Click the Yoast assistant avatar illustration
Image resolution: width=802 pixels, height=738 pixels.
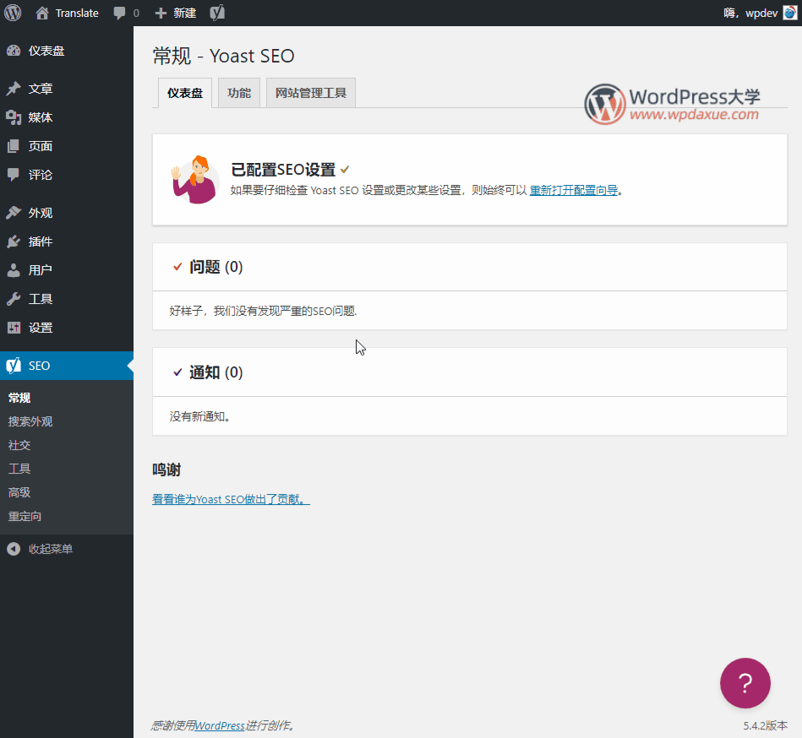click(195, 179)
